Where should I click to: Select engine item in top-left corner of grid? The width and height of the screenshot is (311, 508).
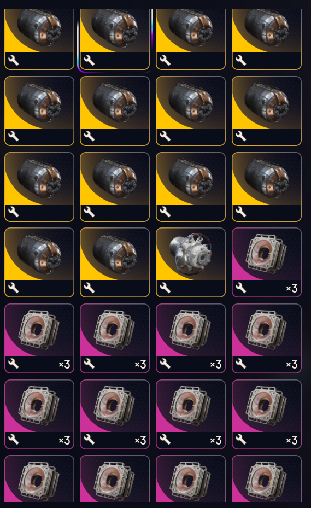(39, 39)
